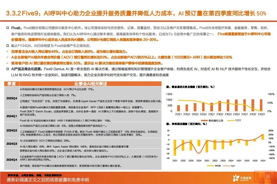Image resolution: width=277 pixels, height=184 pixels.
Task: Click "YOY" legend in the net profit chart
Action: [x=229, y=166]
